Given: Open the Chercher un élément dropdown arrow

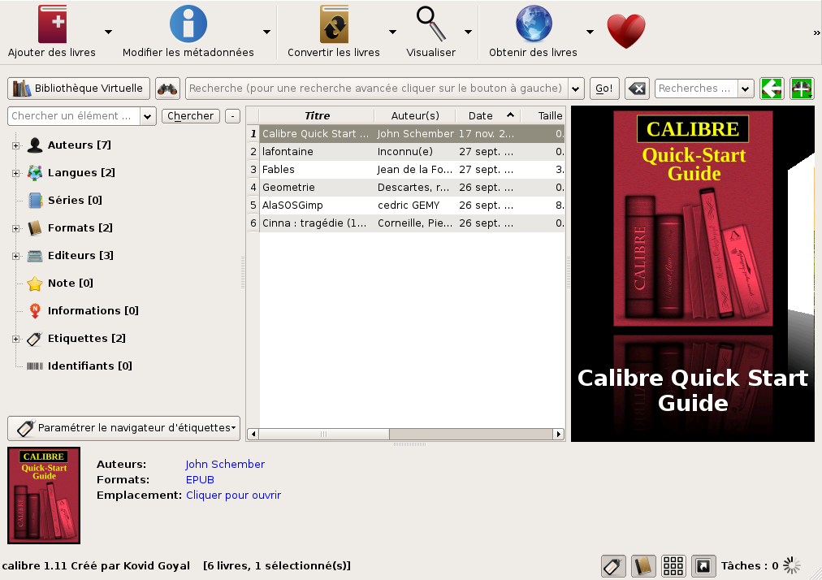Looking at the screenshot, I should click(x=148, y=116).
